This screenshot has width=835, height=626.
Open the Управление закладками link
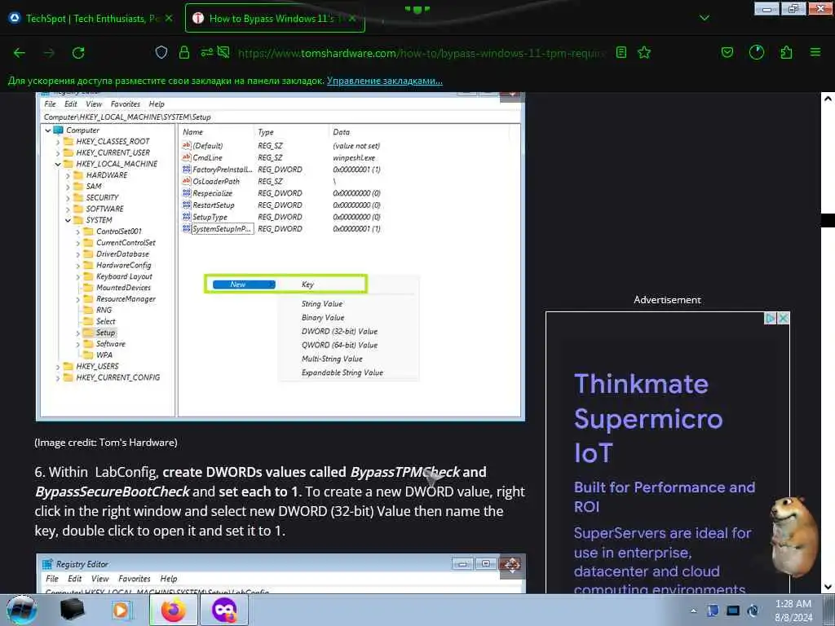385,81
